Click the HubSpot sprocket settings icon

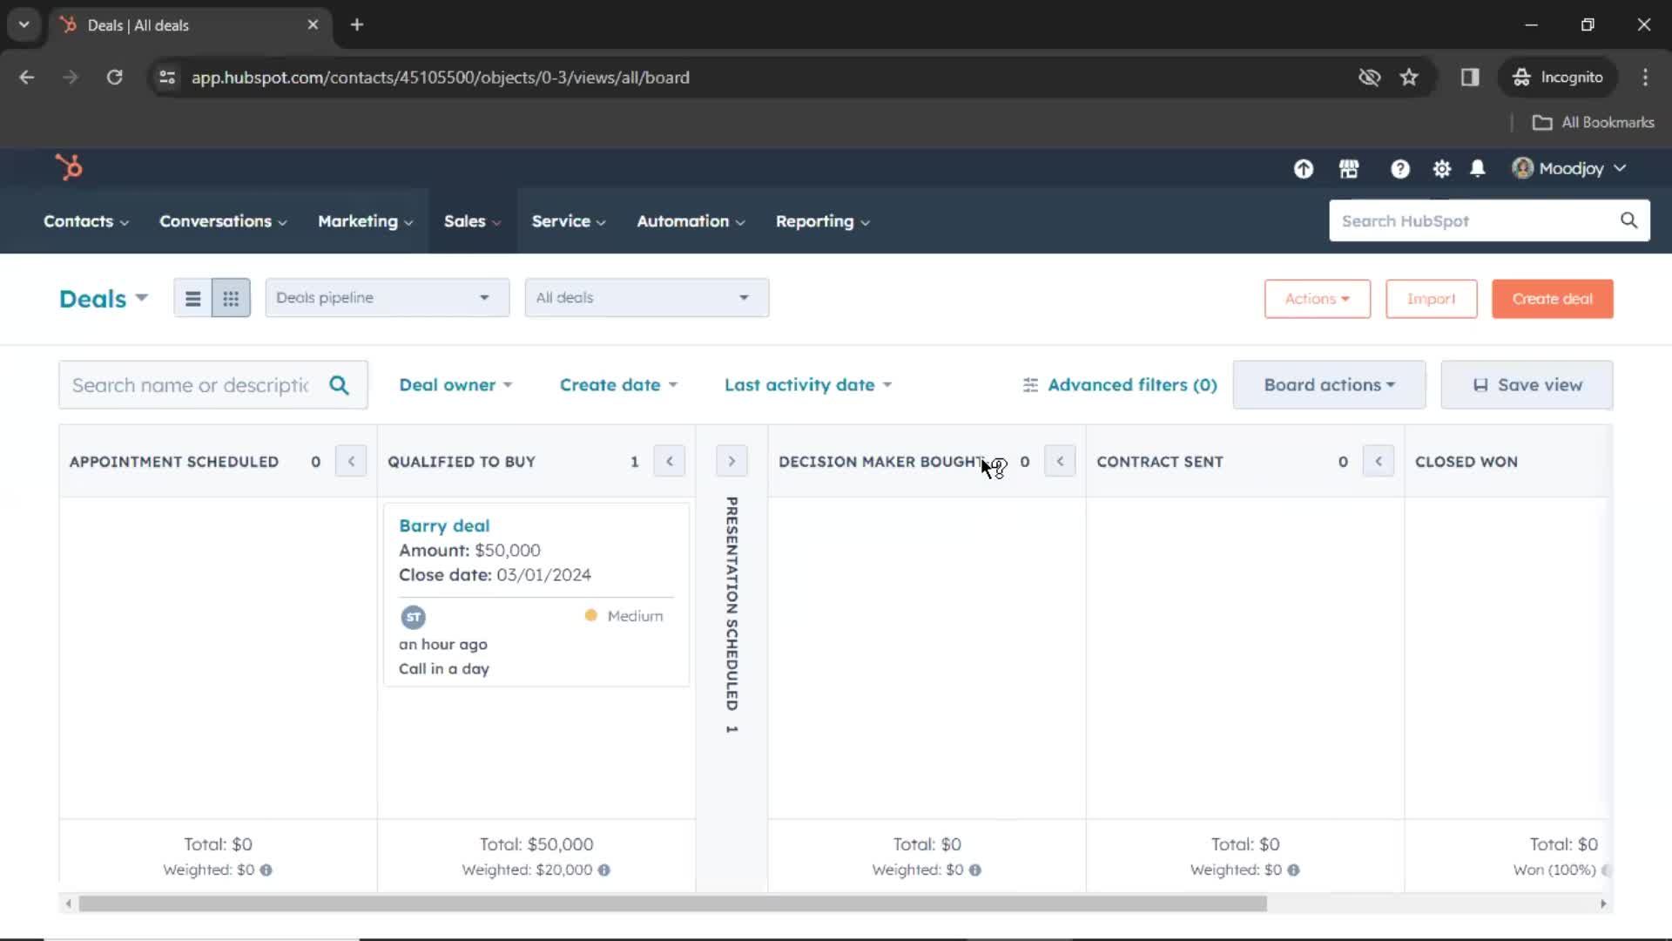pos(1441,168)
